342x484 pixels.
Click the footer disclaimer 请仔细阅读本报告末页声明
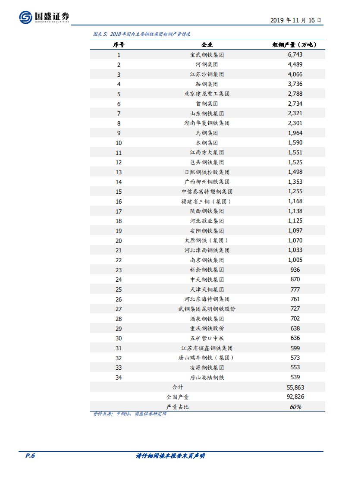(171, 456)
